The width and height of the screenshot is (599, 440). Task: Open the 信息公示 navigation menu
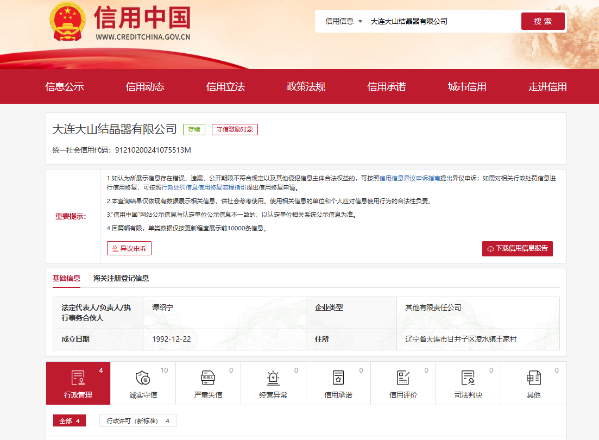click(x=65, y=87)
